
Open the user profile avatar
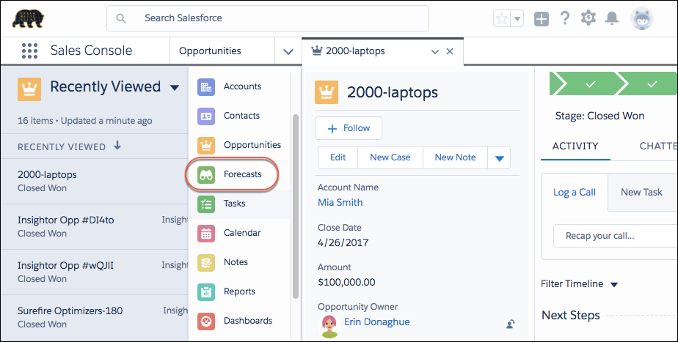click(641, 18)
